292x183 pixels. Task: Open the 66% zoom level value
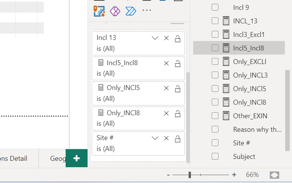(x=252, y=175)
